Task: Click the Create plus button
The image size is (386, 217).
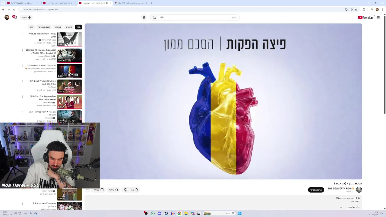Action: (27, 17)
